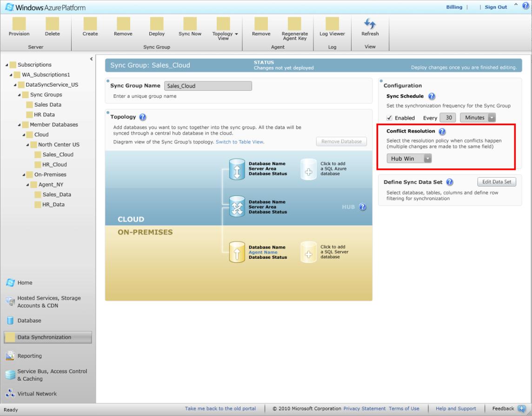The width and height of the screenshot is (532, 416).
Task: Select the hub database icon
Action: (237, 207)
